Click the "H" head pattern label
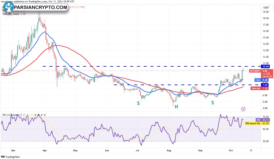The image size is (274, 159). (176, 107)
